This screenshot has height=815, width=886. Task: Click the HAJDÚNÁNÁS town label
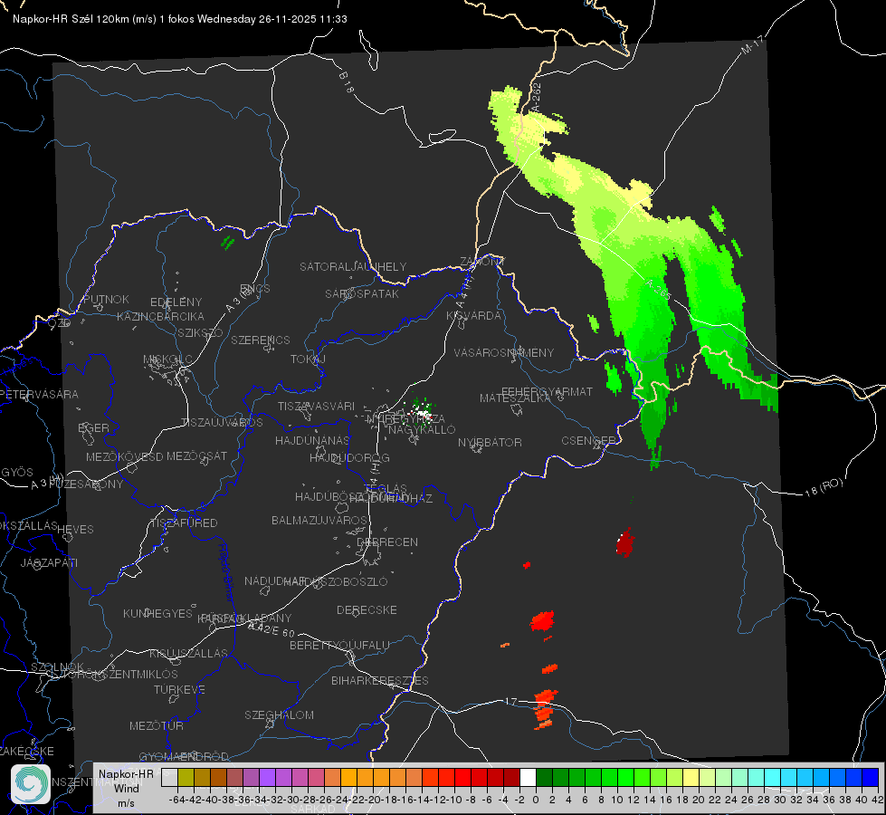[x=312, y=440]
